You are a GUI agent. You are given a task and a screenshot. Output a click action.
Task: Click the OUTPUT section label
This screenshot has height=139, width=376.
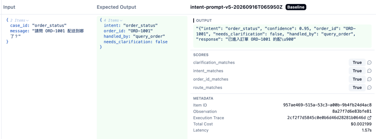[x=204, y=20]
